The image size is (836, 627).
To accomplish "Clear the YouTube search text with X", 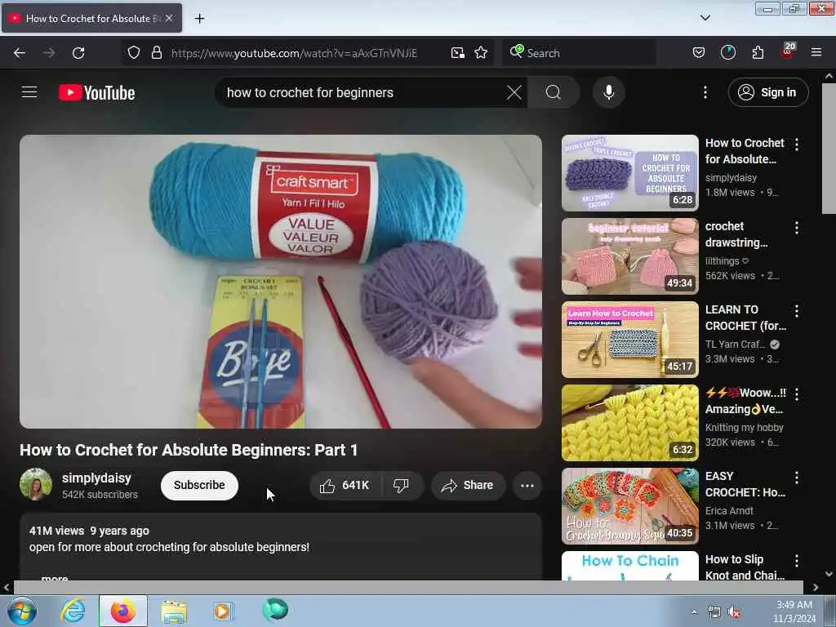I will coord(514,92).
